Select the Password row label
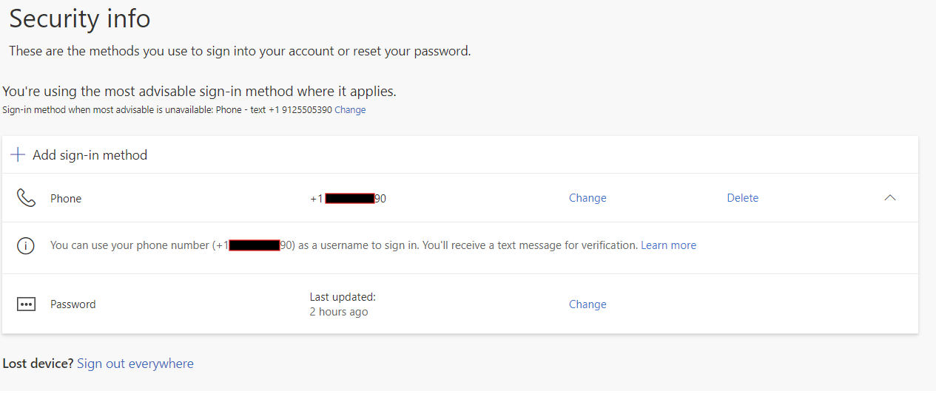 [x=73, y=304]
